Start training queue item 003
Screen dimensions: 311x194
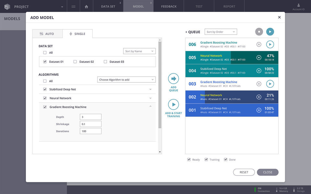click(x=270, y=84)
